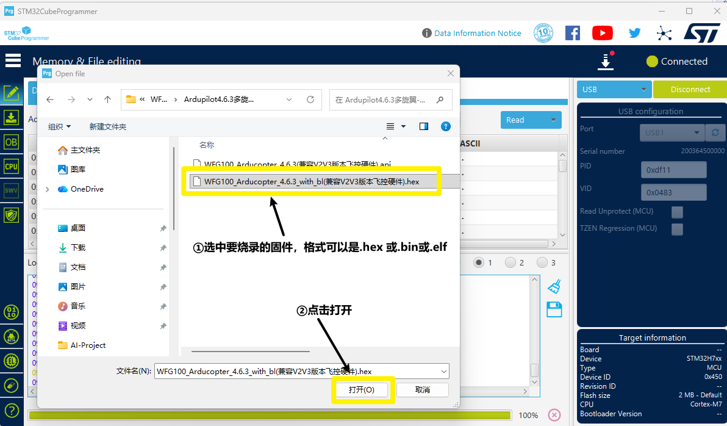Toggle the preview pane icon in dialog

(424, 126)
